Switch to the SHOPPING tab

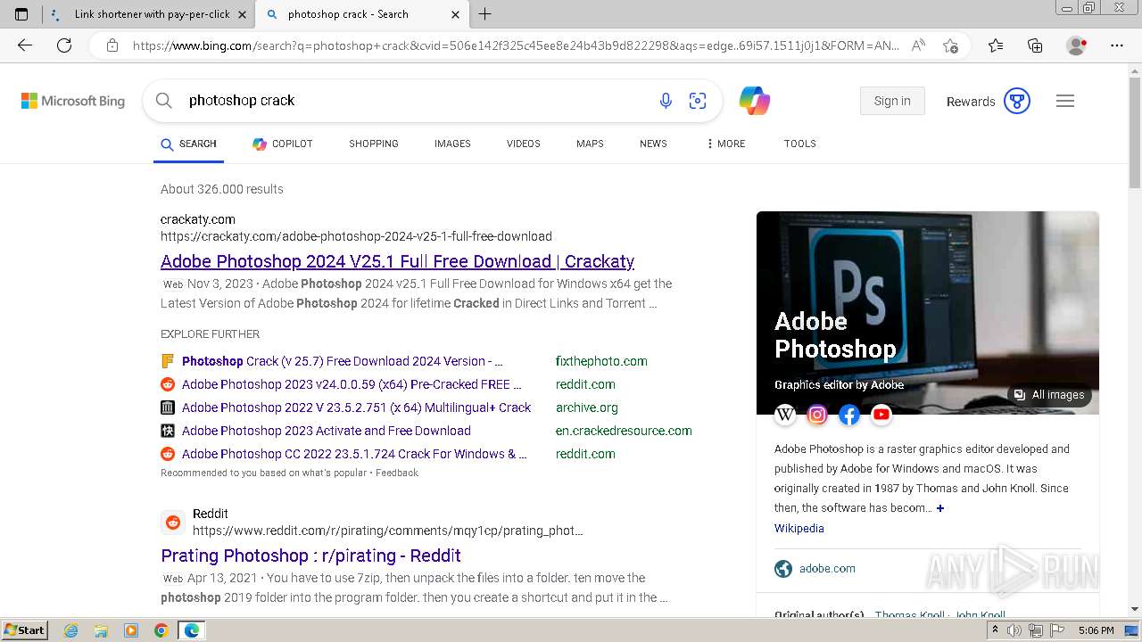[374, 144]
